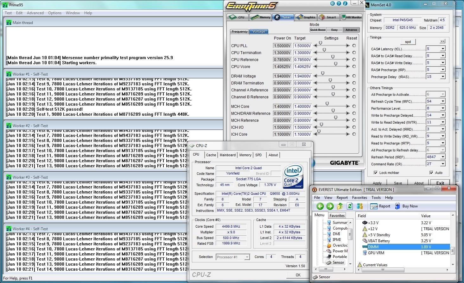Click CPU Vcore voltage slider thumb

[x=336, y=64]
